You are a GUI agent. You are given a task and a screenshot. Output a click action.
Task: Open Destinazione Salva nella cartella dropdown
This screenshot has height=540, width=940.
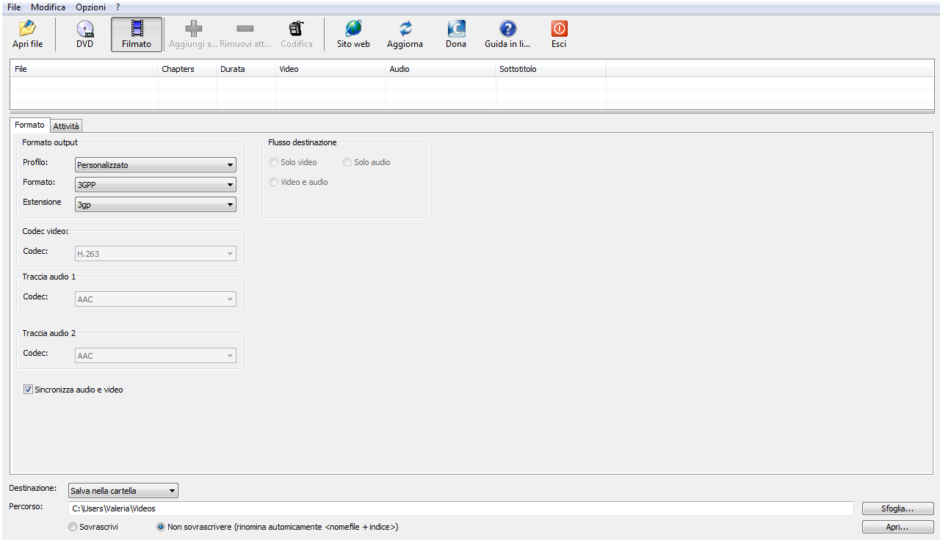coord(123,491)
